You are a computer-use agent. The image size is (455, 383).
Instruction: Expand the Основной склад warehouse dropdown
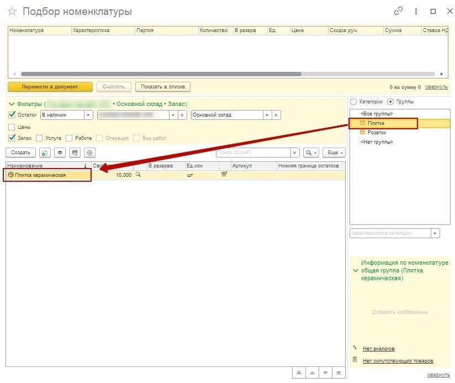pos(267,115)
